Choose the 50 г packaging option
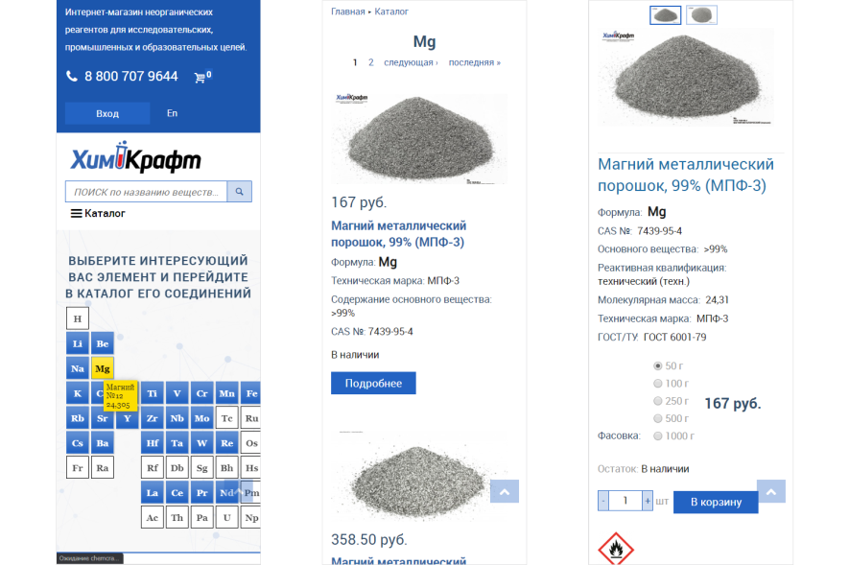Screen dimensions: 849x565 (x=658, y=365)
